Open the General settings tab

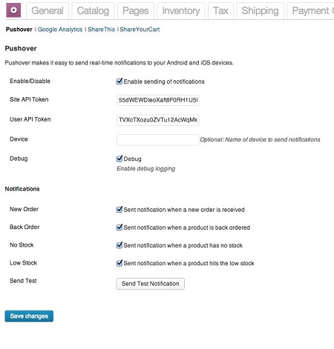(x=48, y=10)
